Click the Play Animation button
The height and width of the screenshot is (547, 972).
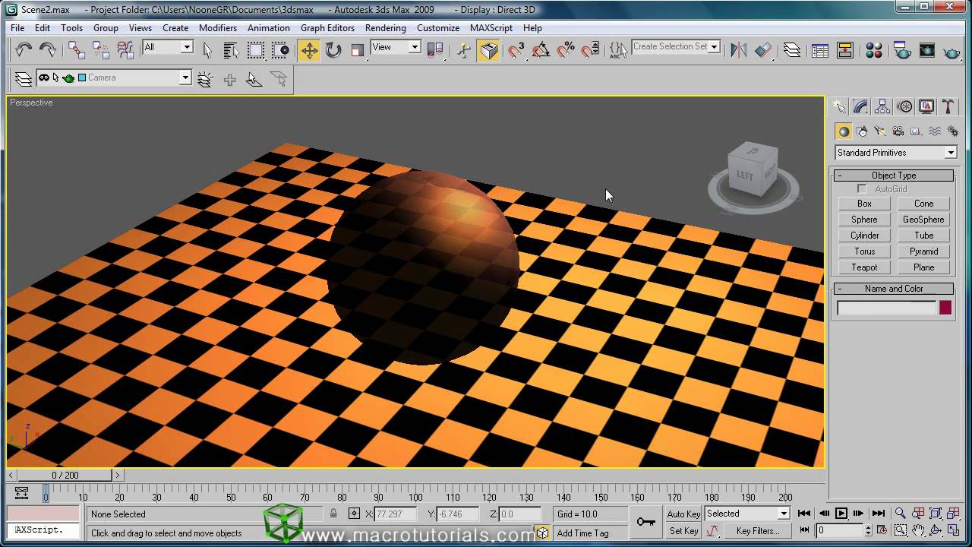tap(841, 514)
